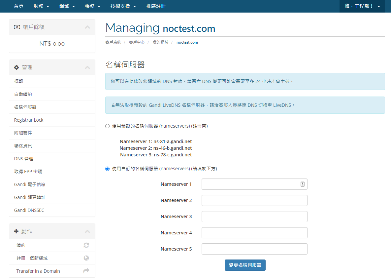Image resolution: width=391 pixels, height=280 pixels.
Task: Open 推廣註冊 in the top navigation
Action: [x=156, y=6]
